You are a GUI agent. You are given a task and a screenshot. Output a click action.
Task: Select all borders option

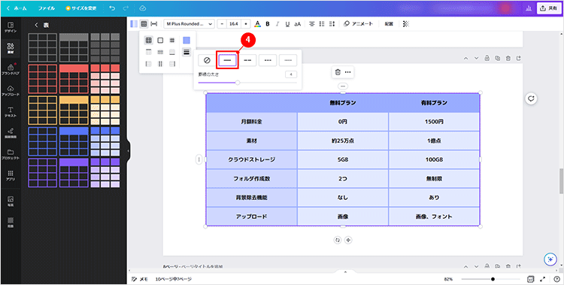149,41
